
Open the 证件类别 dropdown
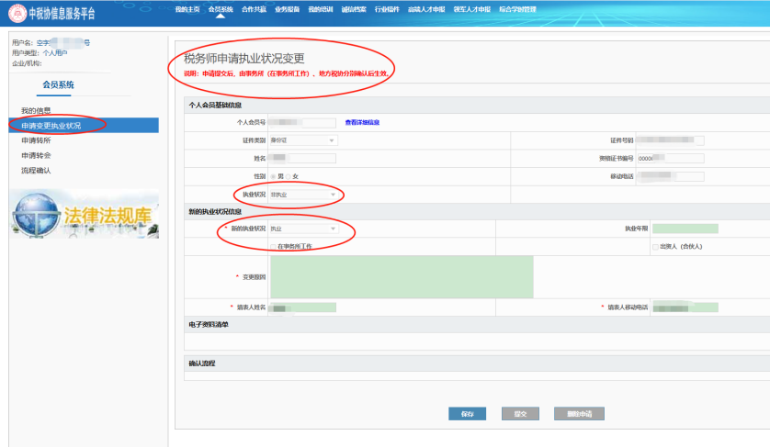pyautogui.click(x=303, y=140)
